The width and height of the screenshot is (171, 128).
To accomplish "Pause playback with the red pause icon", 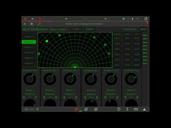I will pos(25,18).
